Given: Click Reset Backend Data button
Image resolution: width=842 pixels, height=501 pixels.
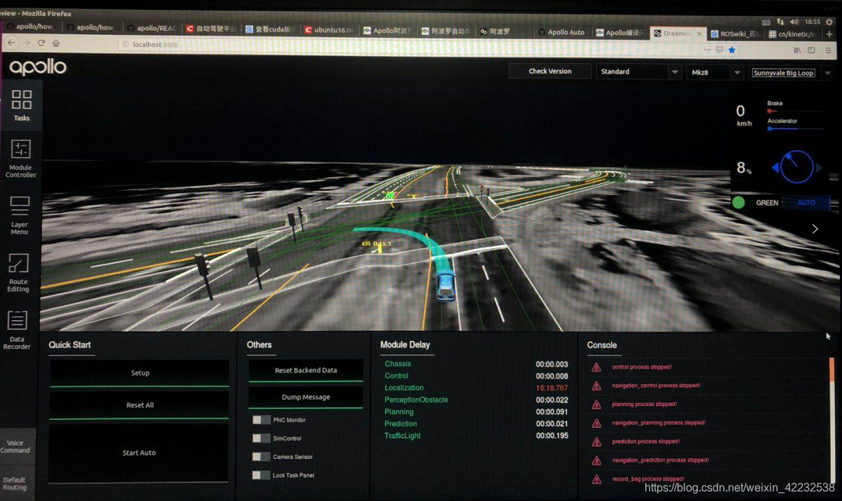Looking at the screenshot, I should (306, 370).
